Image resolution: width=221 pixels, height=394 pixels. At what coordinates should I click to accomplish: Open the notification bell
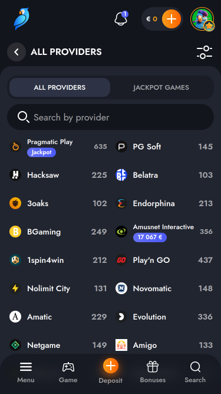click(x=121, y=19)
